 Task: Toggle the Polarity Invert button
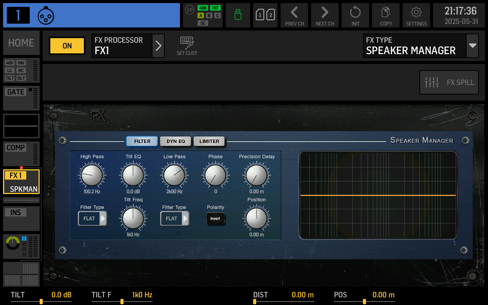tap(215, 219)
